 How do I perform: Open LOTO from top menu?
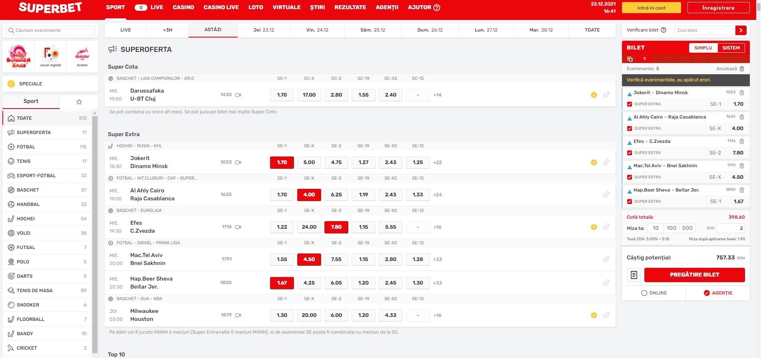click(x=256, y=7)
